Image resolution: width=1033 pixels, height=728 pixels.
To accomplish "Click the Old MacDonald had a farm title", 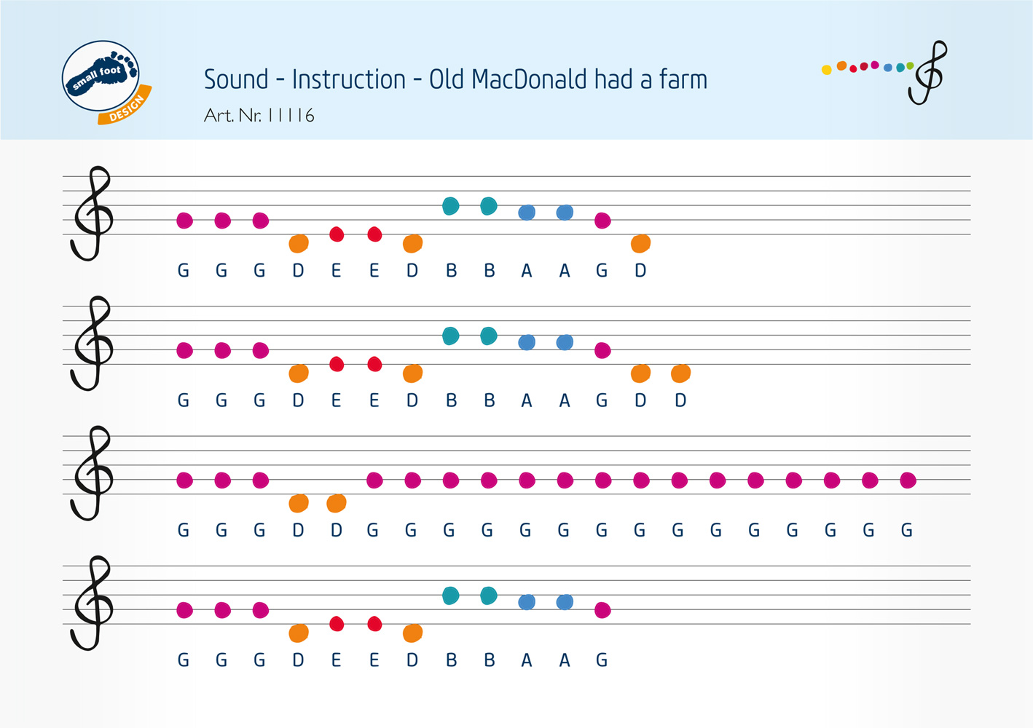I will tap(455, 79).
